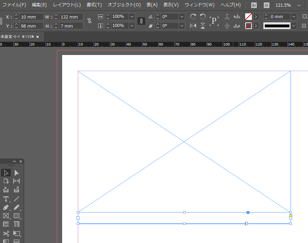
Task: Click the reference point locator grid
Action: [x=1, y=21]
